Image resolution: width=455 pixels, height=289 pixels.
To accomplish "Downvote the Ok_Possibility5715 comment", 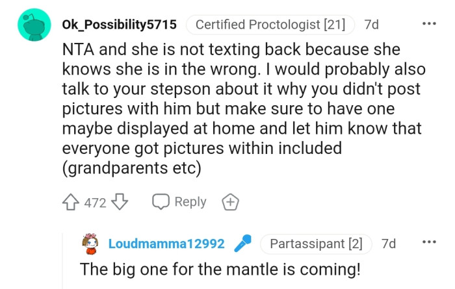I will coord(119,202).
